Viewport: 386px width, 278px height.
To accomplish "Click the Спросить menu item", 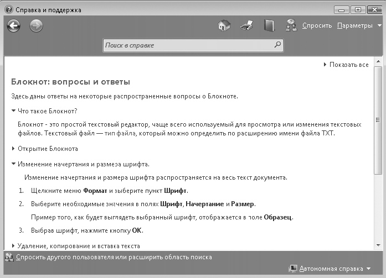I will (317, 25).
